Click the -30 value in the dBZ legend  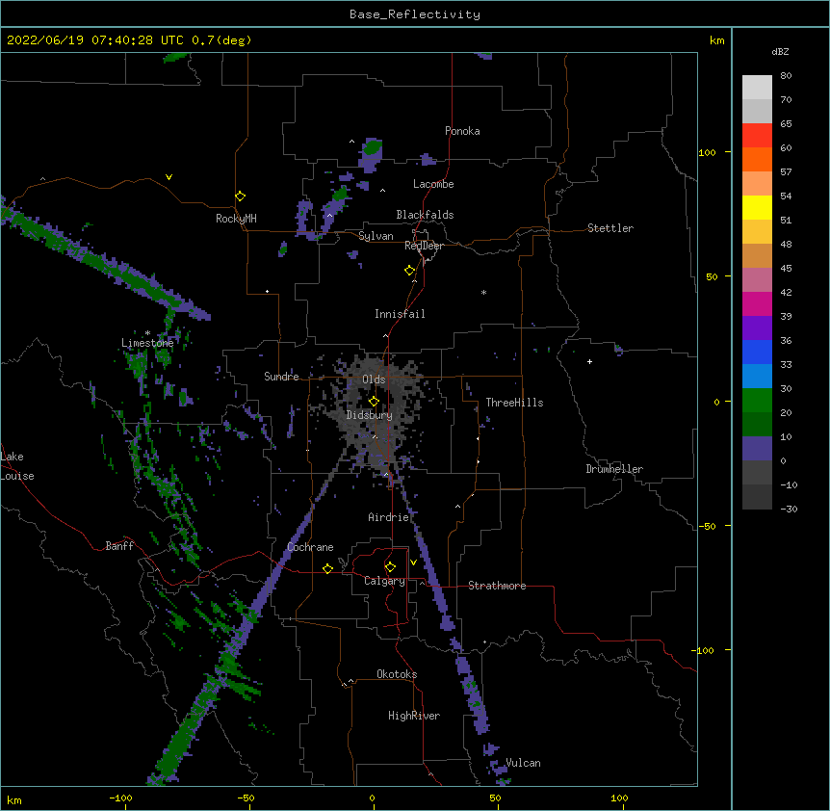point(789,510)
